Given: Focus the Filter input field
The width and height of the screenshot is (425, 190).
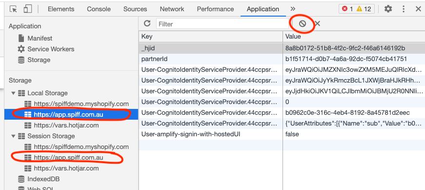Looking at the screenshot, I should pos(222,24).
